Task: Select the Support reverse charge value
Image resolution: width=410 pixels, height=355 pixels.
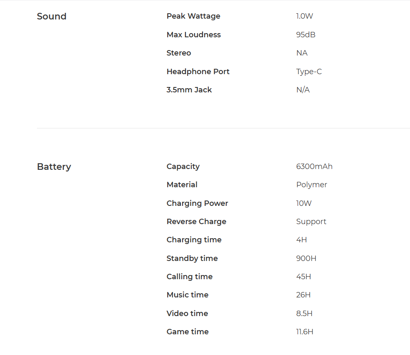Action: coord(311,222)
